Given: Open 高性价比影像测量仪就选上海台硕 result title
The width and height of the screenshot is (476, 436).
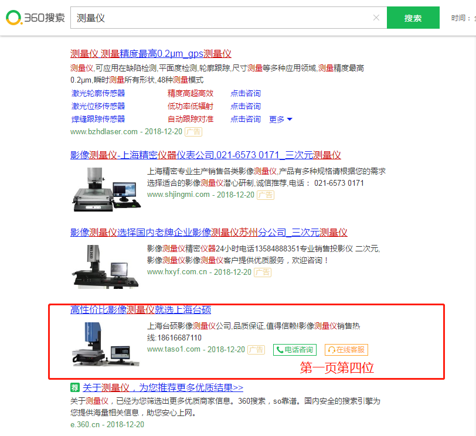Looking at the screenshot, I should pyautogui.click(x=141, y=310).
